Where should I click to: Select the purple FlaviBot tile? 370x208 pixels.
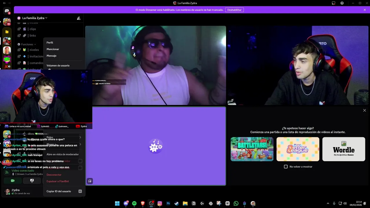click(x=156, y=146)
